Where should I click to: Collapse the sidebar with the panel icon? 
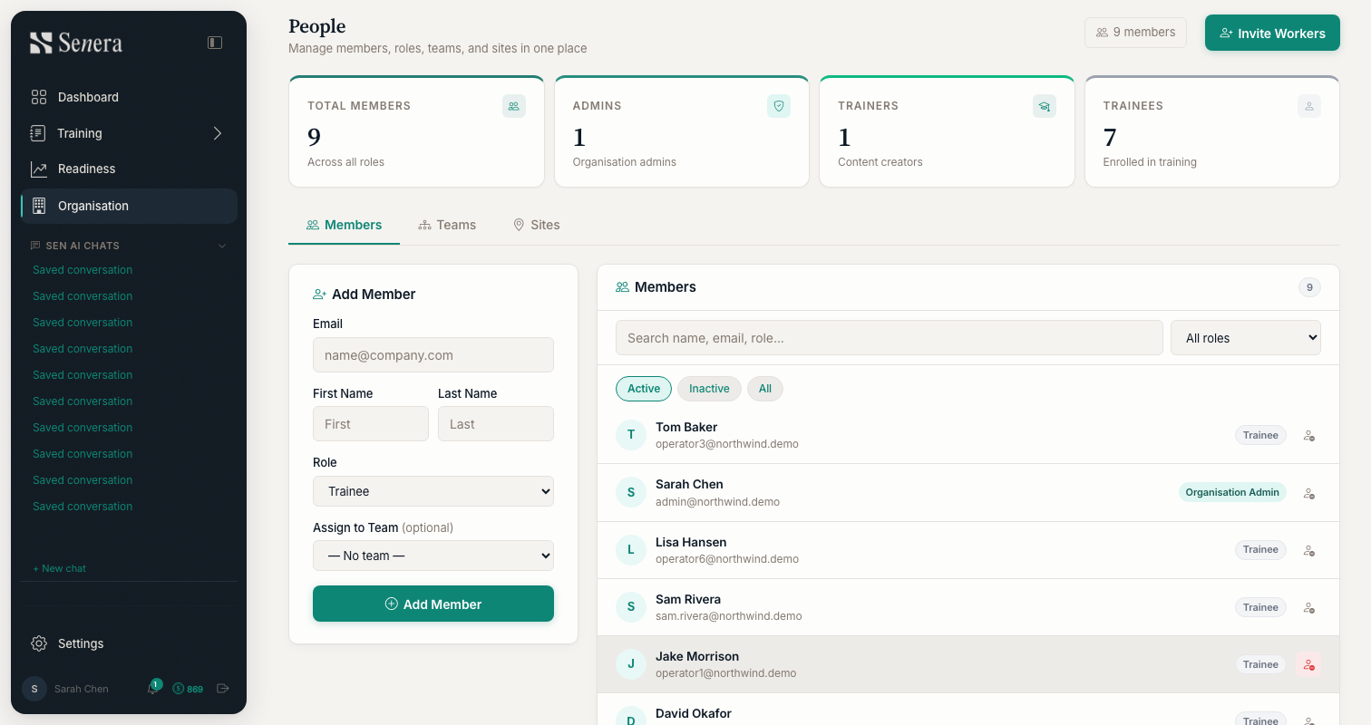point(215,43)
